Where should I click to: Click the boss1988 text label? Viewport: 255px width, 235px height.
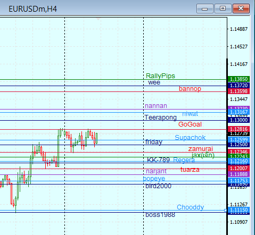(x=160, y=215)
